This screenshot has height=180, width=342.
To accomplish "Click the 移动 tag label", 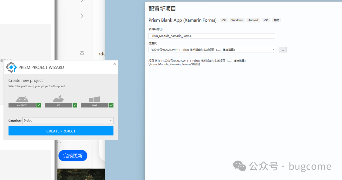I will [x=276, y=20].
